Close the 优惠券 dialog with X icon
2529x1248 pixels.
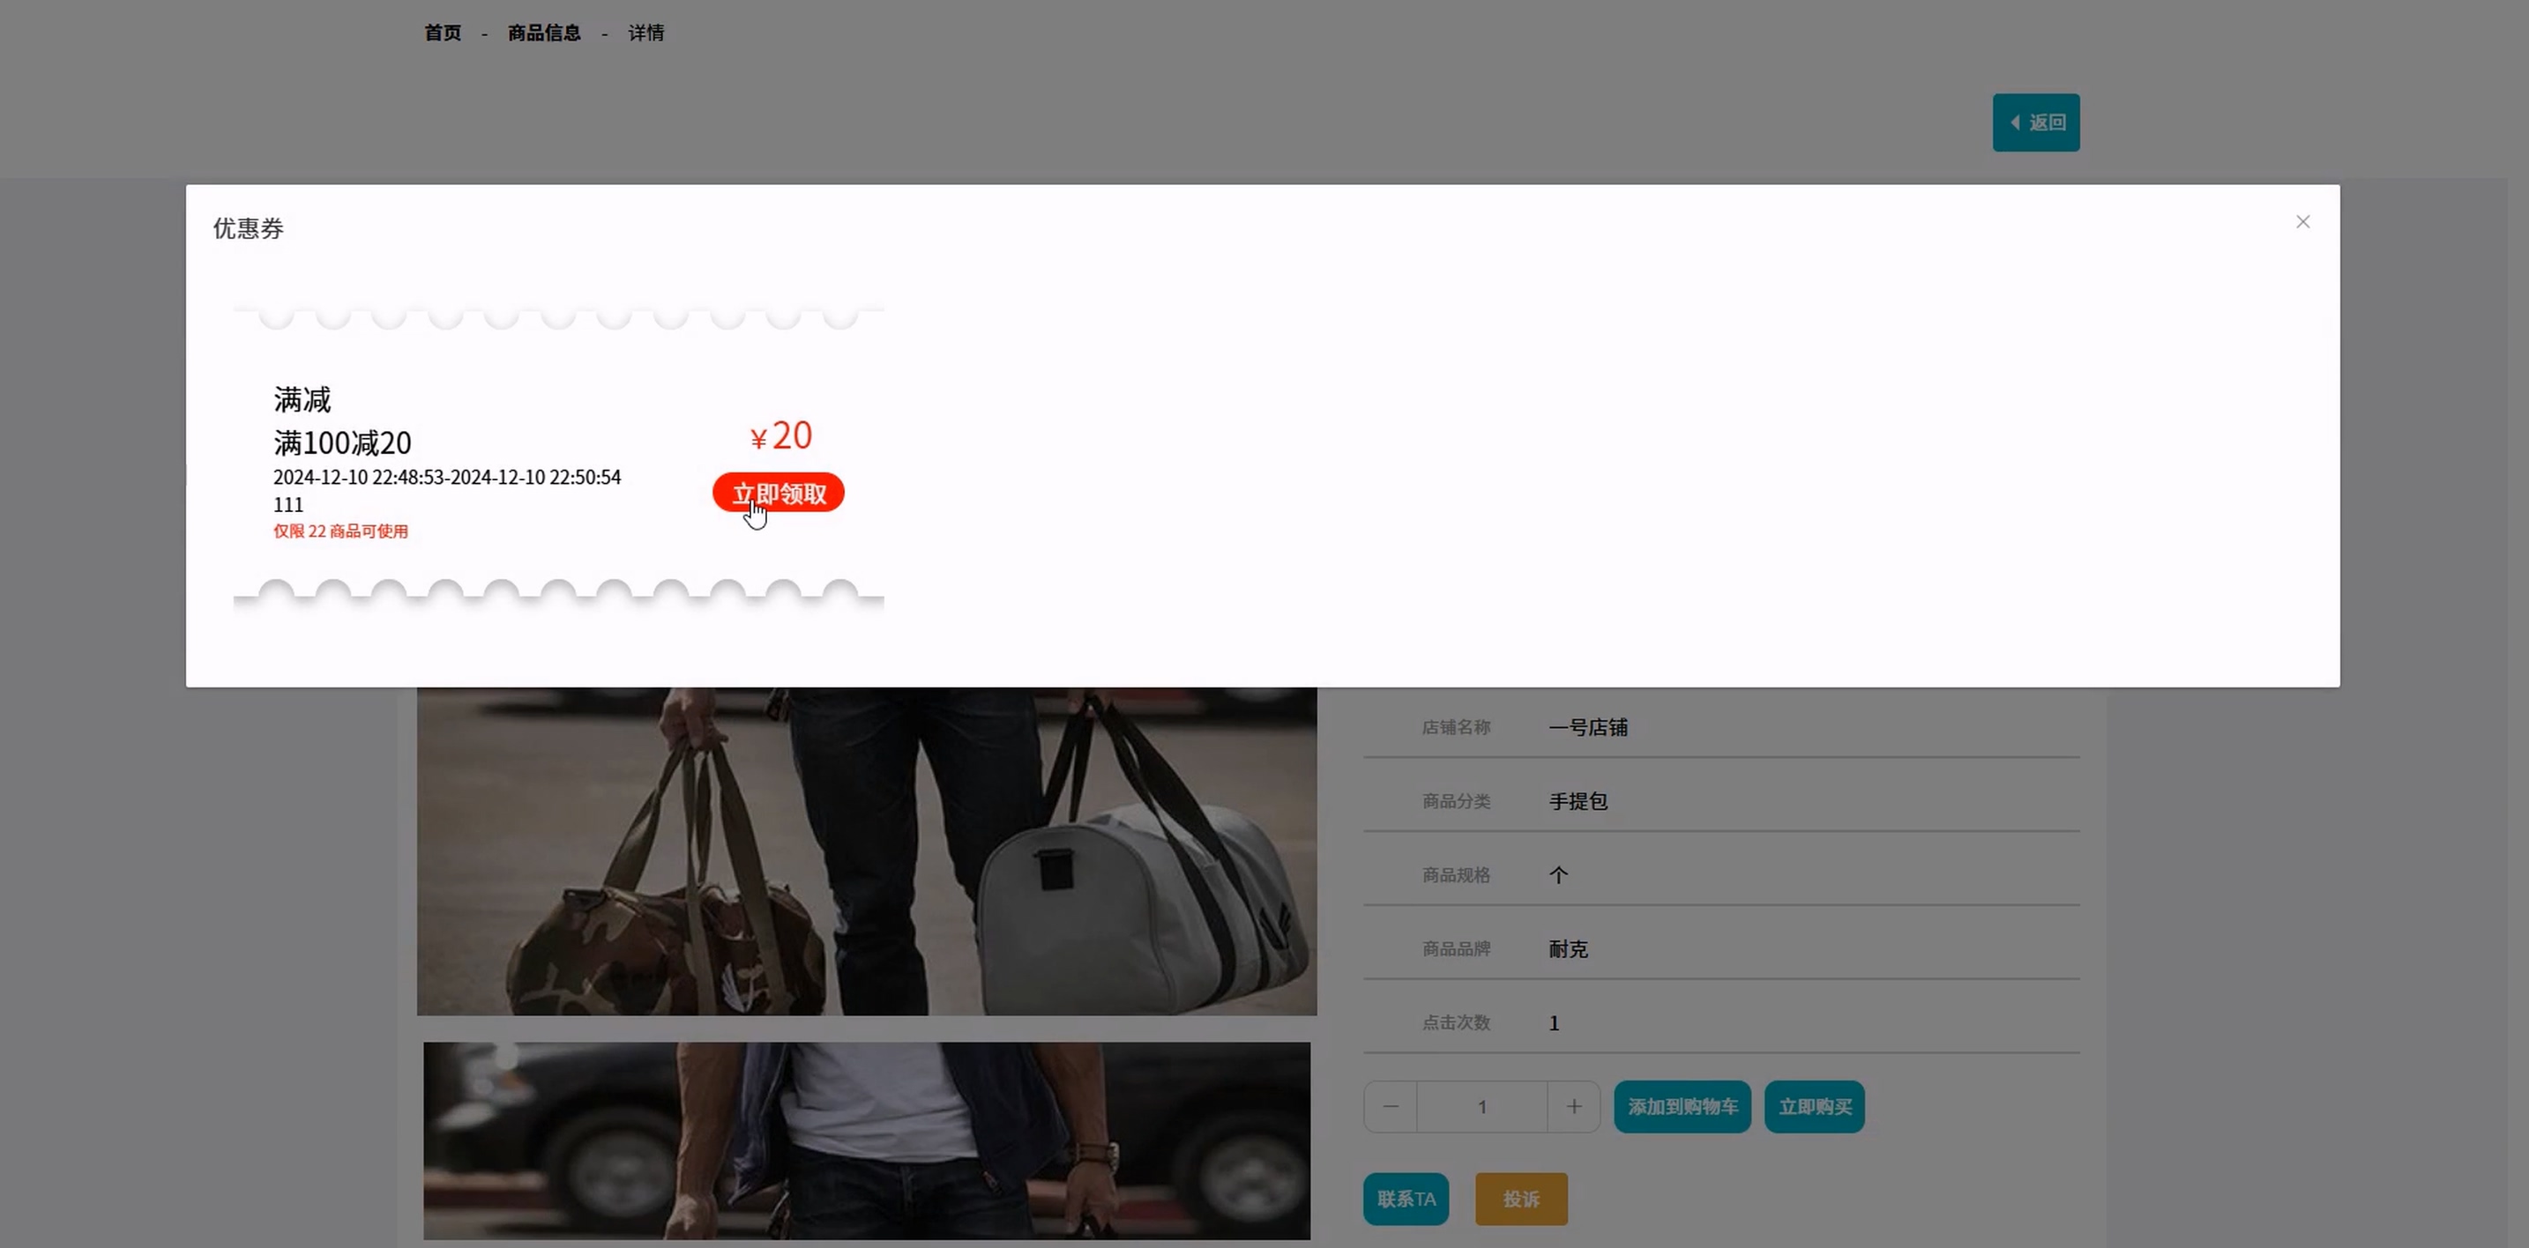tap(2302, 222)
